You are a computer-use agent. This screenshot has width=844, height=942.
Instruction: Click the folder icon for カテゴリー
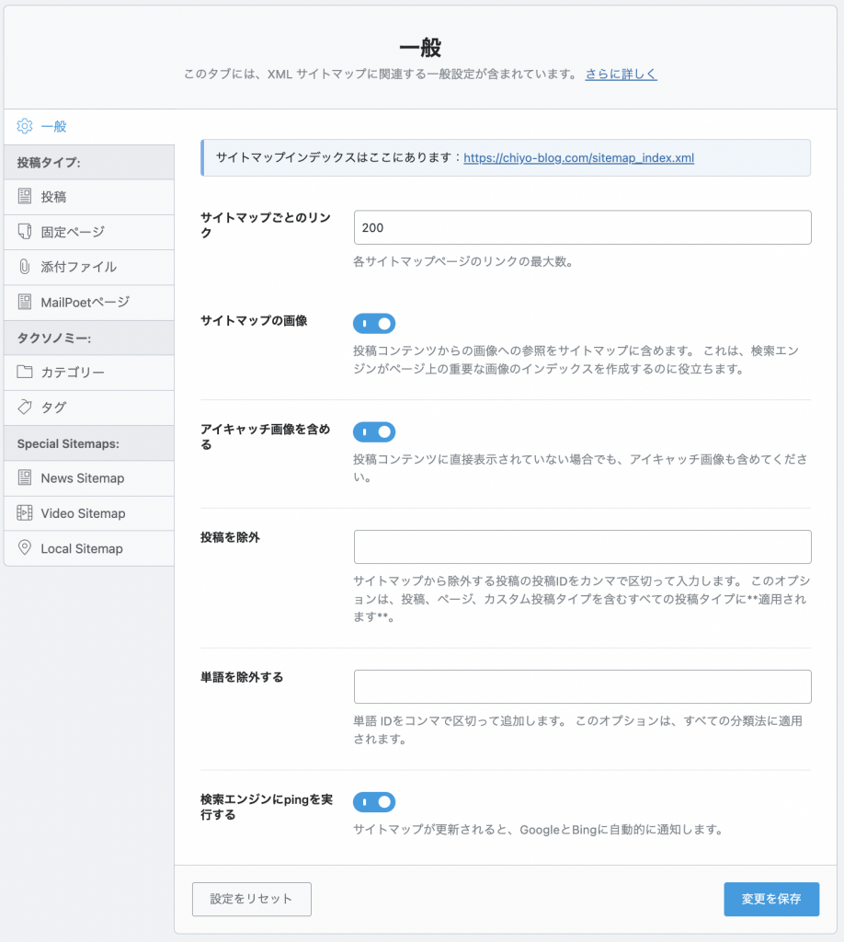25,372
